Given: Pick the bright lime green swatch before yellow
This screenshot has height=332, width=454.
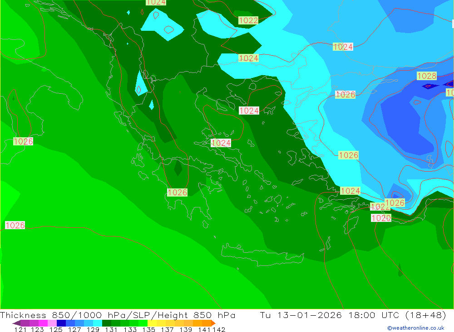Looking at the screenshot, I should tap(143, 323).
